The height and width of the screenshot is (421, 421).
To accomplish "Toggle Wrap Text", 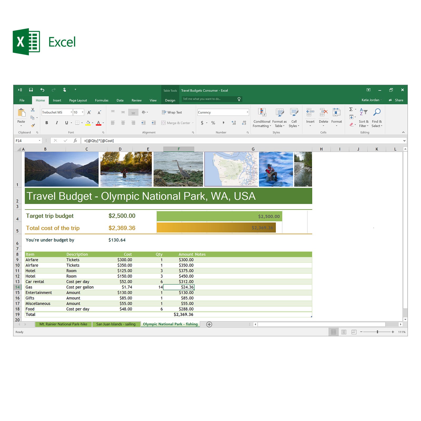I will (x=172, y=112).
